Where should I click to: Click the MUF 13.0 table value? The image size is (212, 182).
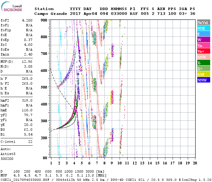coord(90,176)
